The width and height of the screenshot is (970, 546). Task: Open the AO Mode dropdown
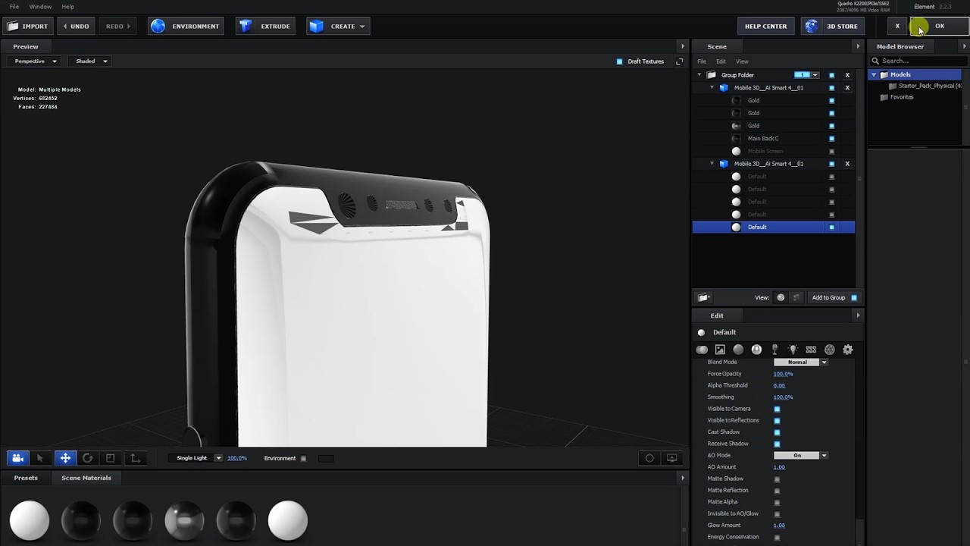[x=801, y=456]
